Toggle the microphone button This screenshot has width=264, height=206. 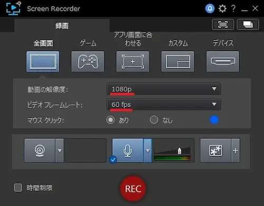[x=128, y=151]
